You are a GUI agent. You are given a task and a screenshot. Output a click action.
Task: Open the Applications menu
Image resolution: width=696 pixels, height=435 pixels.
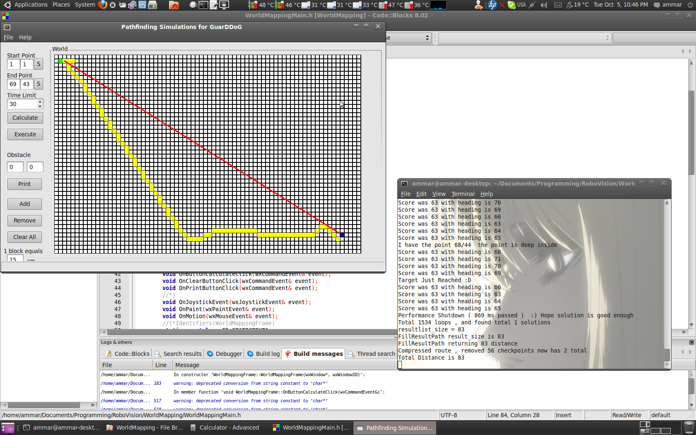(x=31, y=5)
